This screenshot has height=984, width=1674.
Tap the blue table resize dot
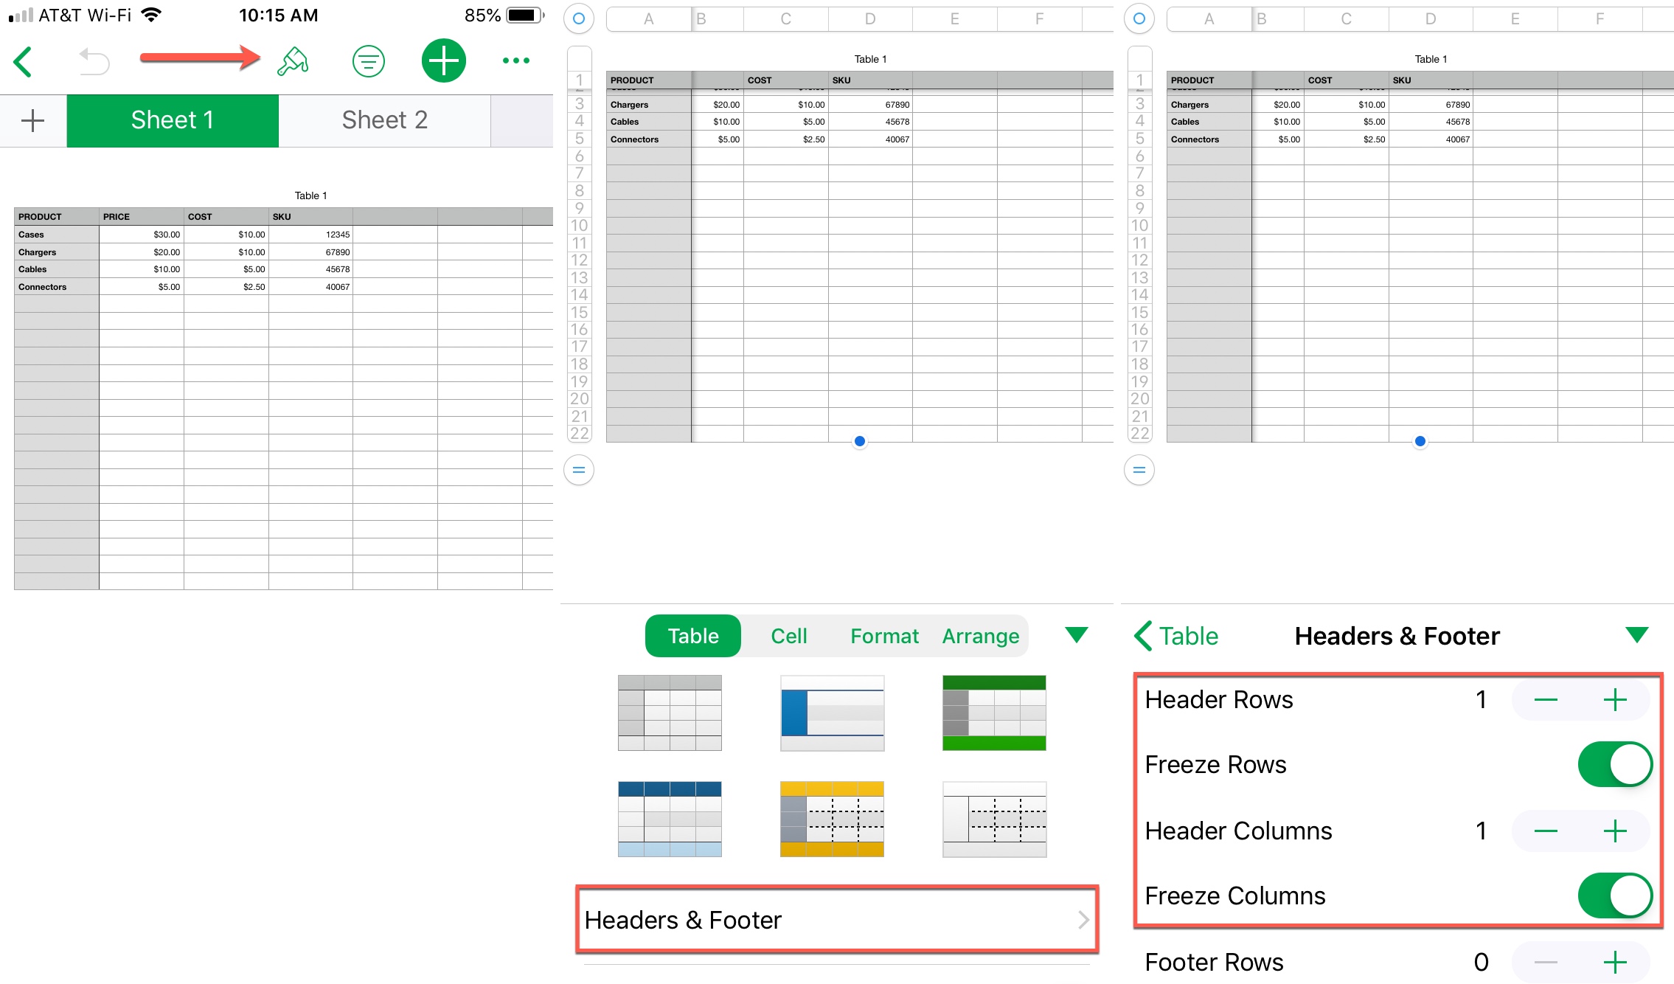(x=858, y=440)
